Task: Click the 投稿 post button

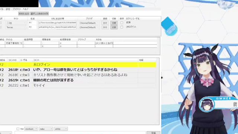Action: 154,133
